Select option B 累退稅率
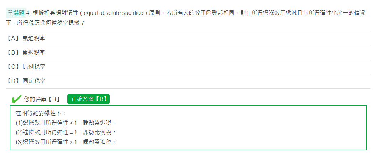 [x=188, y=53]
